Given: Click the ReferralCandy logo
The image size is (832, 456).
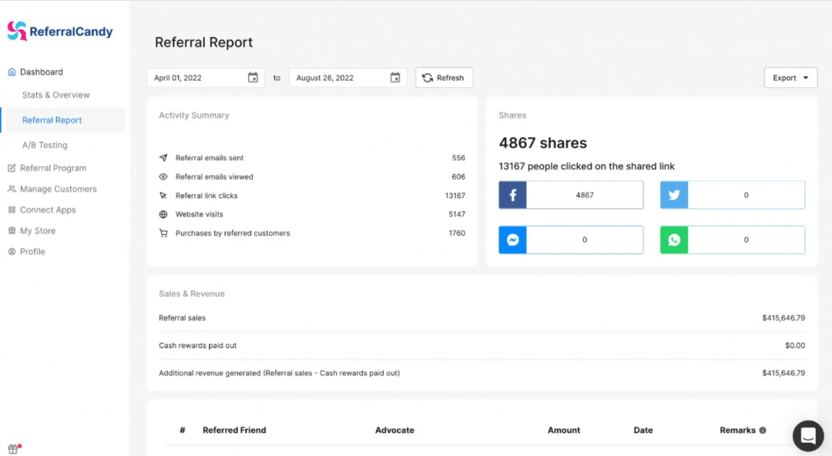Looking at the screenshot, I should click(60, 30).
